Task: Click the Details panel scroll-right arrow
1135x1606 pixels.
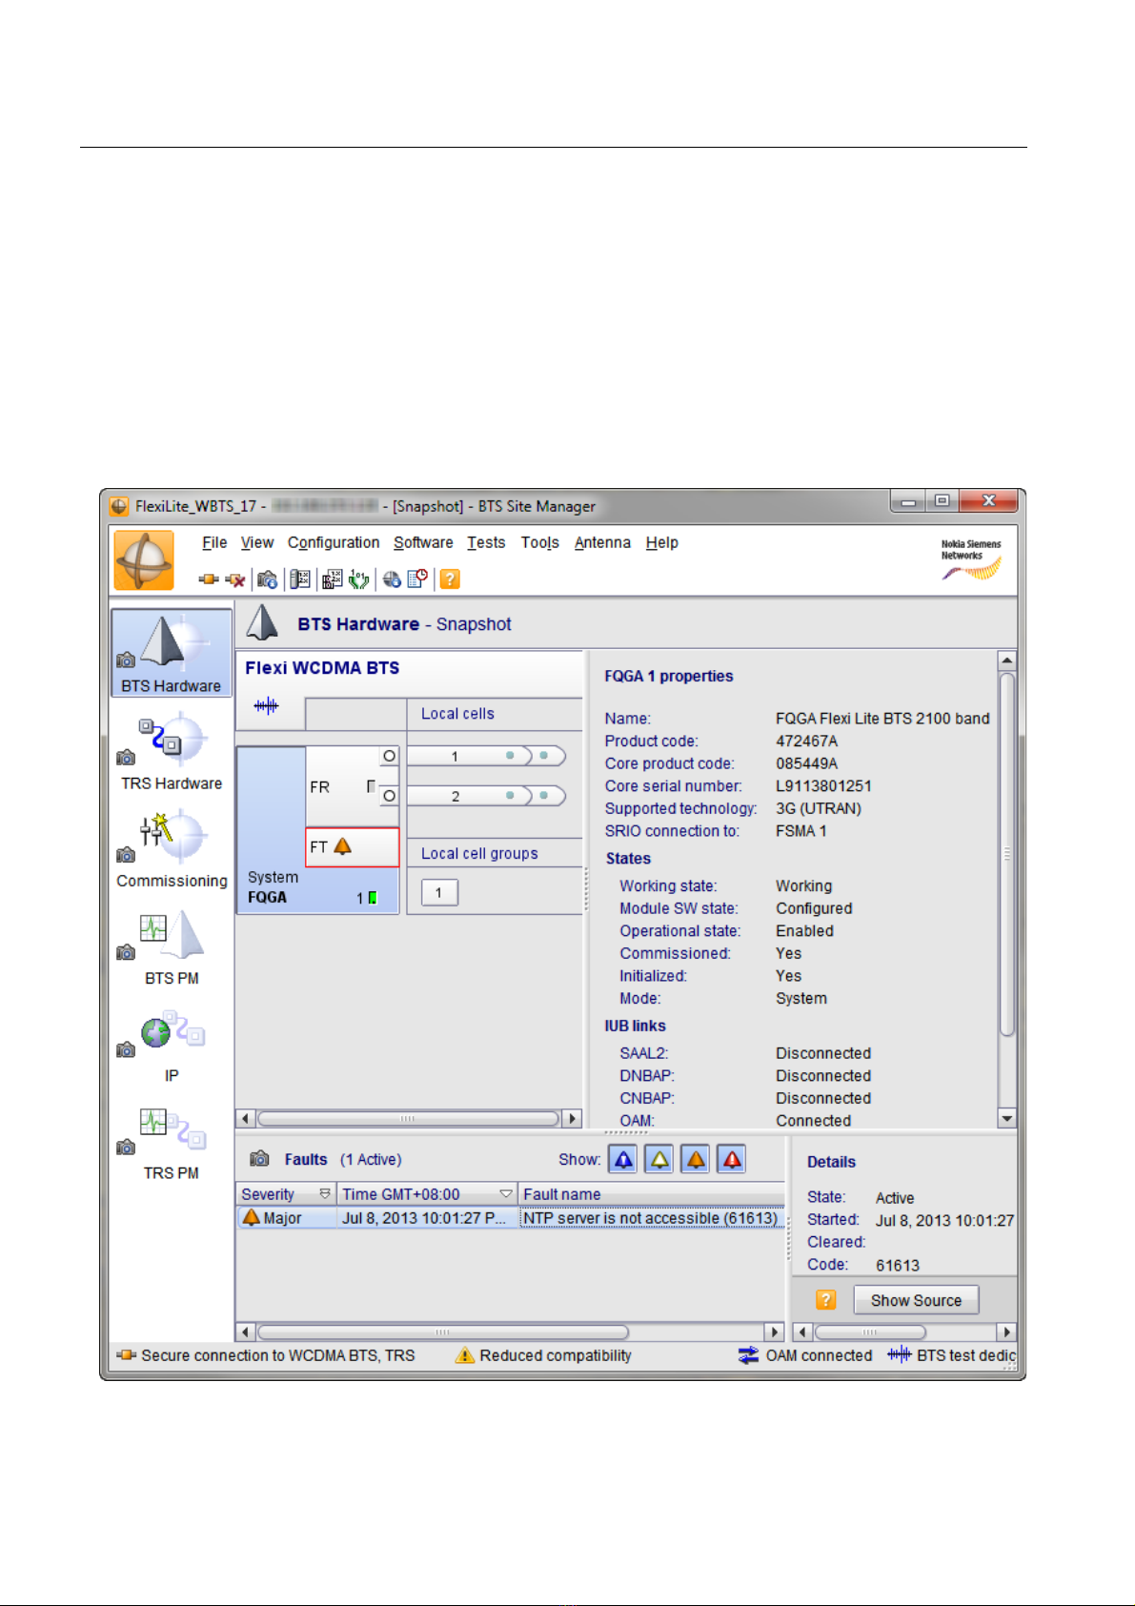Action: click(x=1006, y=1332)
